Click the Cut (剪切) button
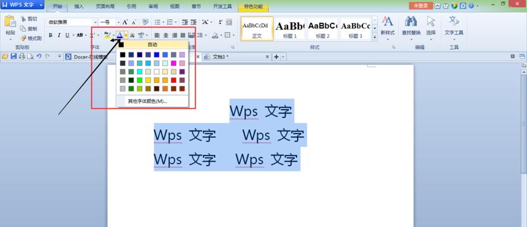 coord(29,19)
